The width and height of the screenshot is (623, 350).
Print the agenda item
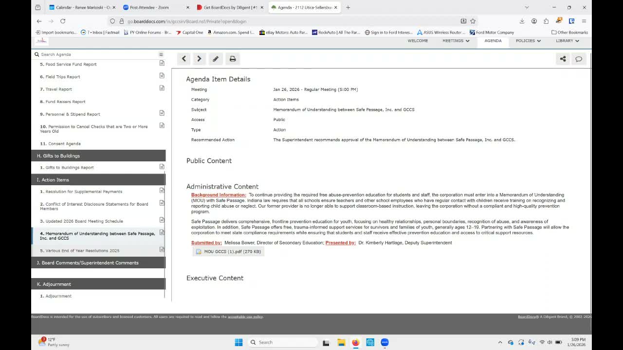233,59
